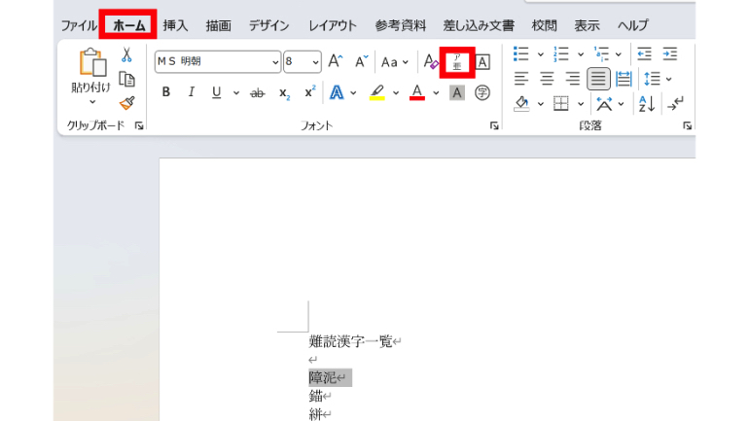This screenshot has height=421, width=749.
Task: Click the Increase Font Size icon
Action: (x=336, y=61)
